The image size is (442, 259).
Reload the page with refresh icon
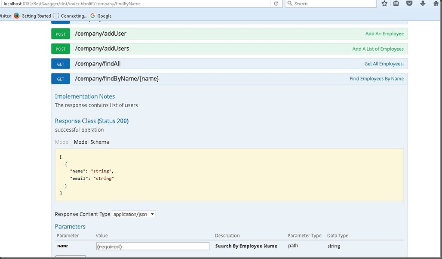click(276, 3)
